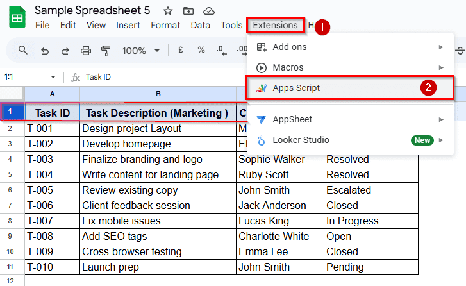This screenshot has width=466, height=286.
Task: Open the Format menu
Action: 165,25
